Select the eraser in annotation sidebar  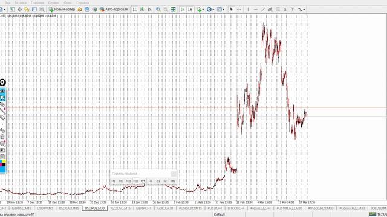pos(2,118)
